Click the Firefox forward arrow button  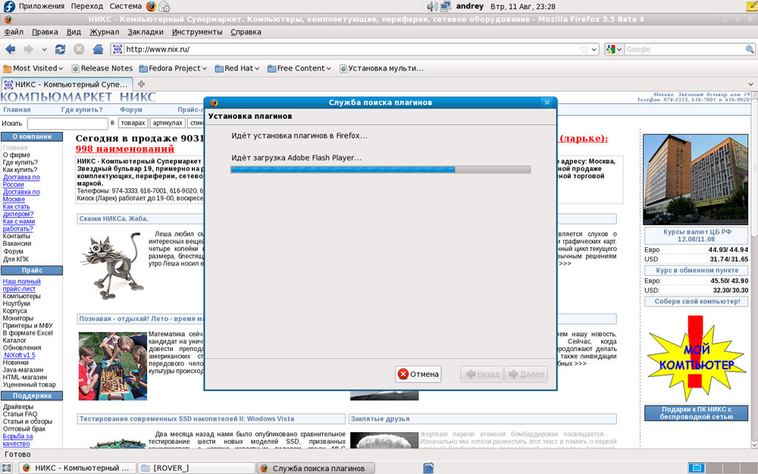[x=29, y=49]
